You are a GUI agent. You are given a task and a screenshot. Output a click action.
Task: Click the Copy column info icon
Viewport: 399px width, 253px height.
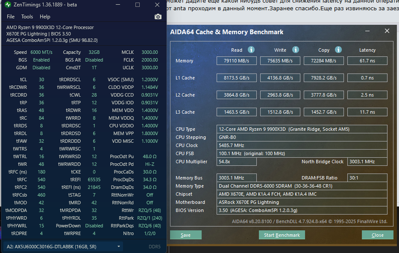[x=338, y=50]
